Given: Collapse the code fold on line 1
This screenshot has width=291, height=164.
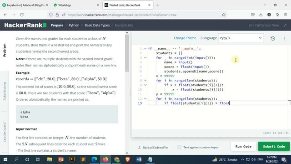Looking at the screenshot, I should (145, 49).
